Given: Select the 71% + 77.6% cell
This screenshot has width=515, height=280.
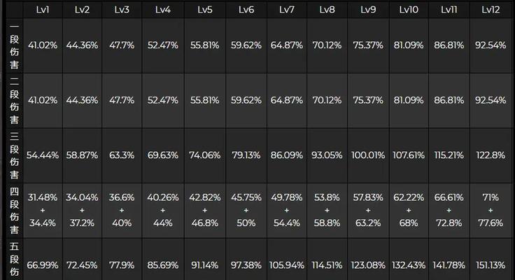Looking at the screenshot, I should [490, 209].
